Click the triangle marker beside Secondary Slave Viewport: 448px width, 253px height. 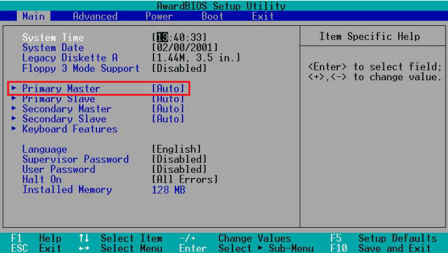pyautogui.click(x=14, y=118)
